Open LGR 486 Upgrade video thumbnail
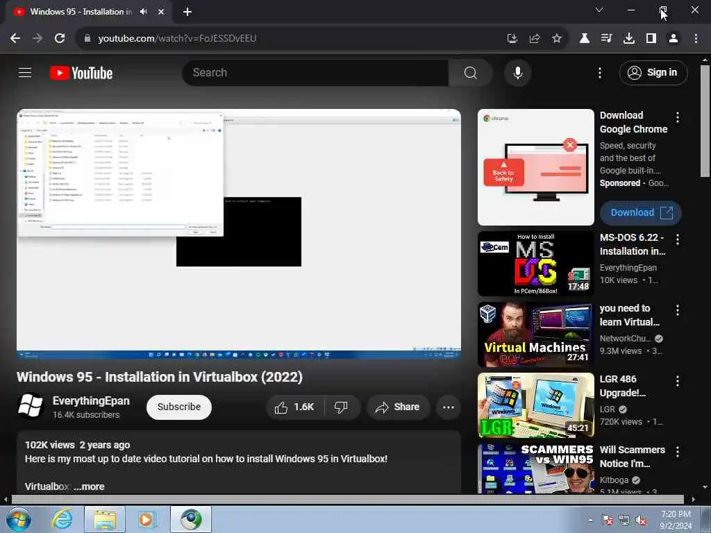Image resolution: width=711 pixels, height=533 pixels. (535, 405)
